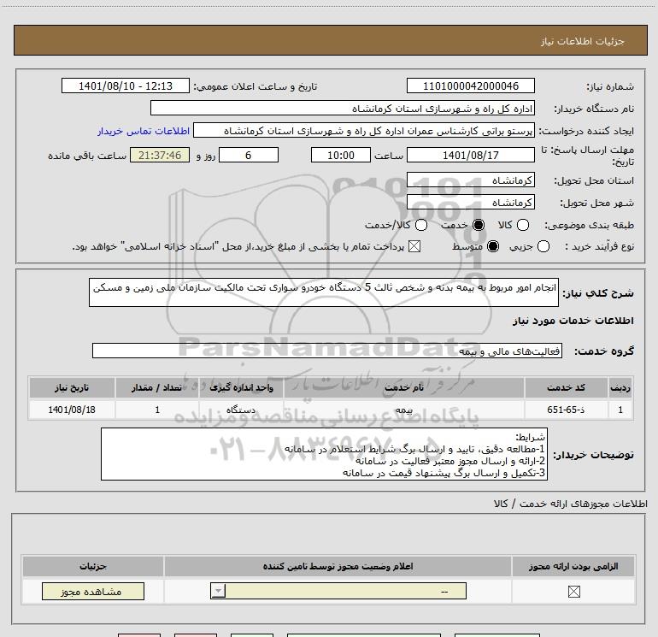The width and height of the screenshot is (658, 637).
Task: Click the need number field 1101000042000046
Action: [470, 86]
